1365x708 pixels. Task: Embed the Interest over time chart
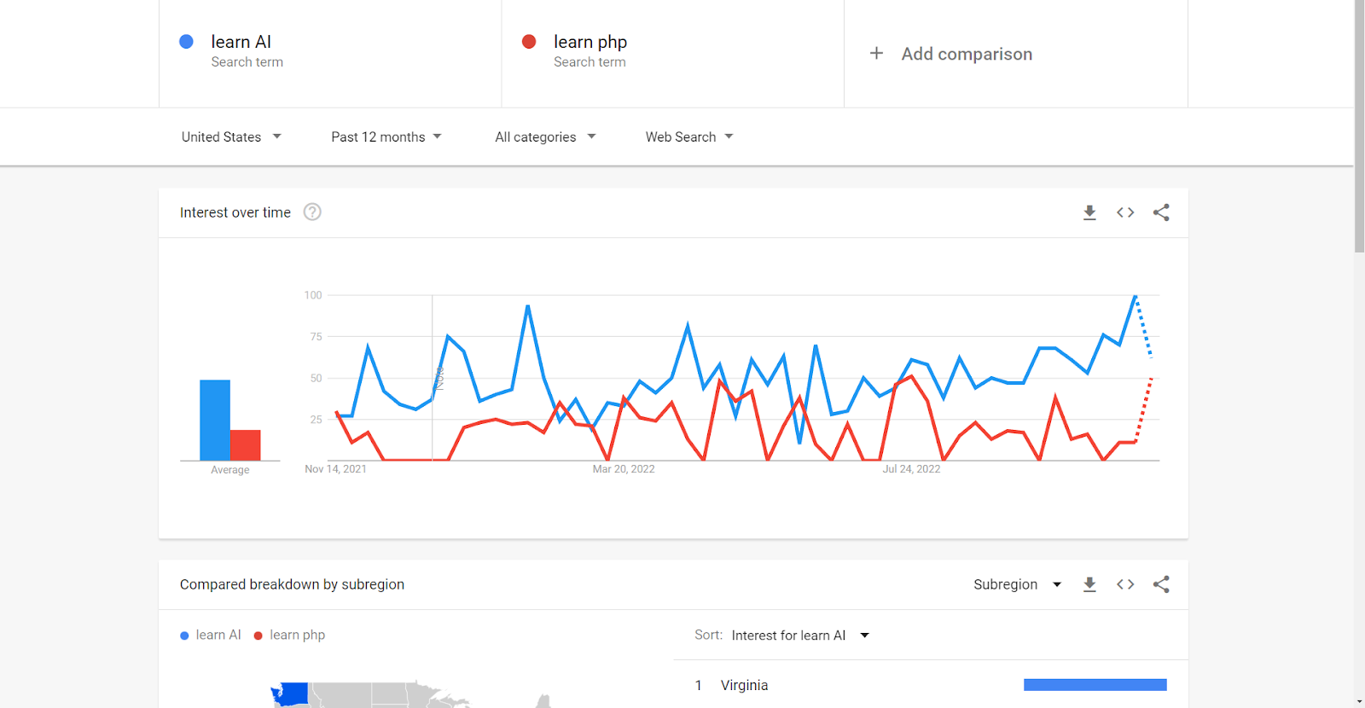coord(1125,212)
